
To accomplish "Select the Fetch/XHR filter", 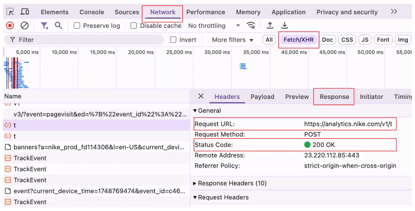I will (x=299, y=40).
